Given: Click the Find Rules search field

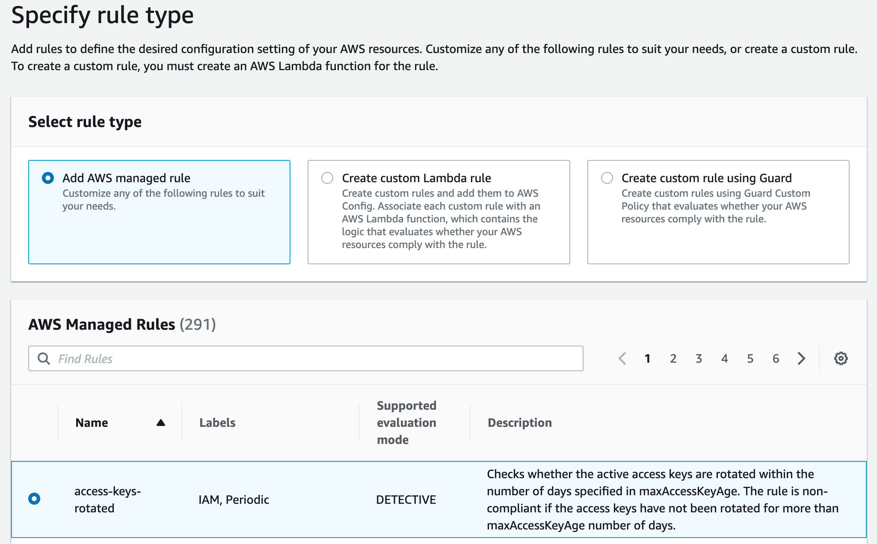Looking at the screenshot, I should [305, 358].
